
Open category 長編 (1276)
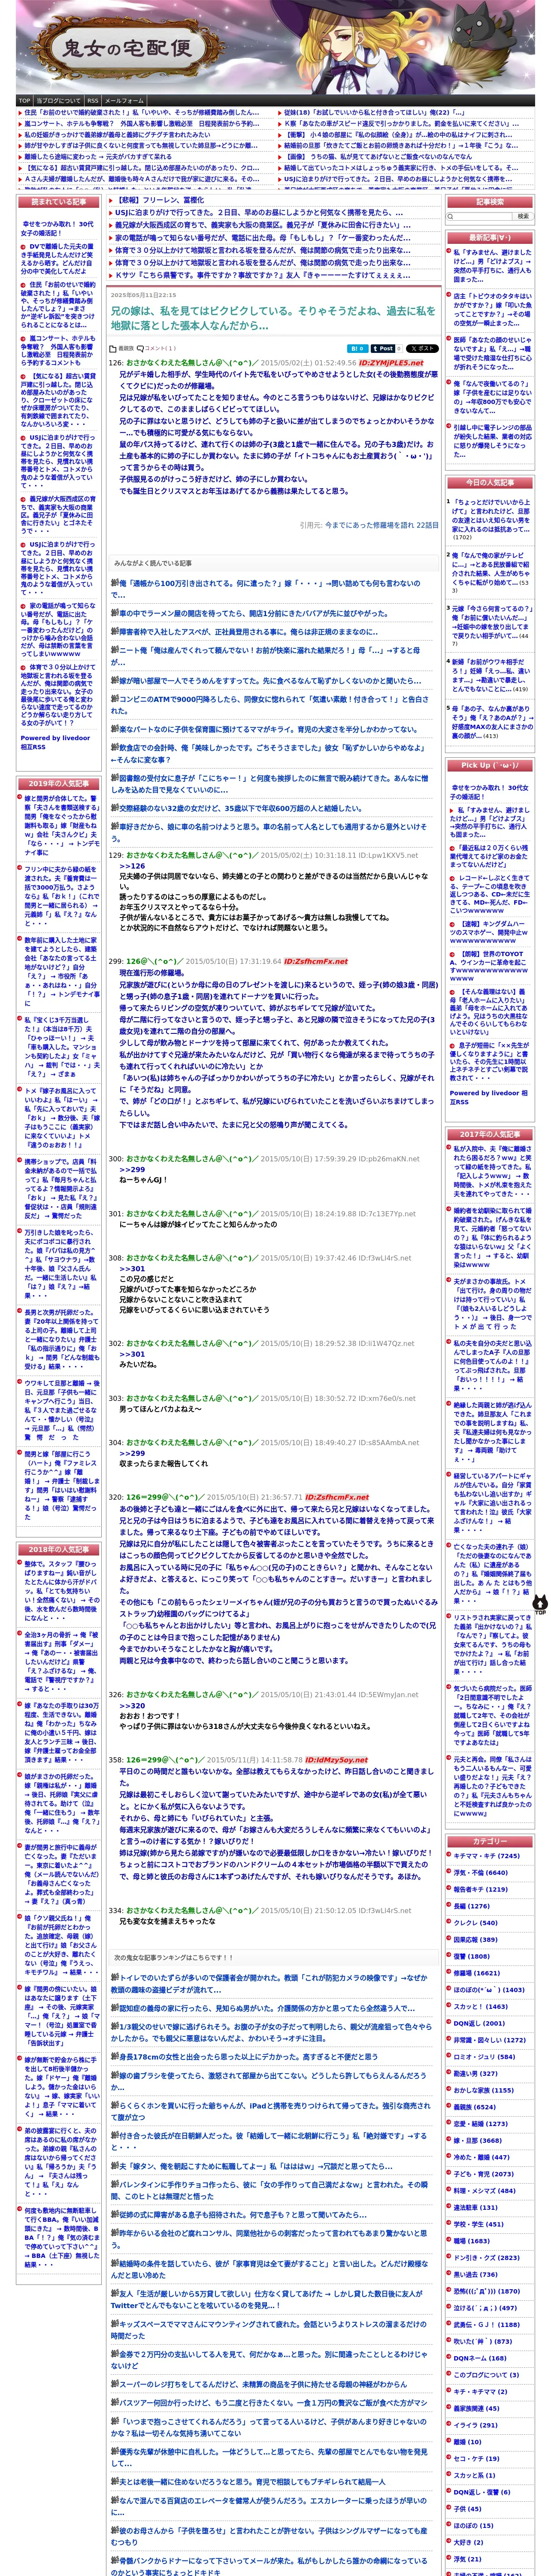tap(472, 1906)
